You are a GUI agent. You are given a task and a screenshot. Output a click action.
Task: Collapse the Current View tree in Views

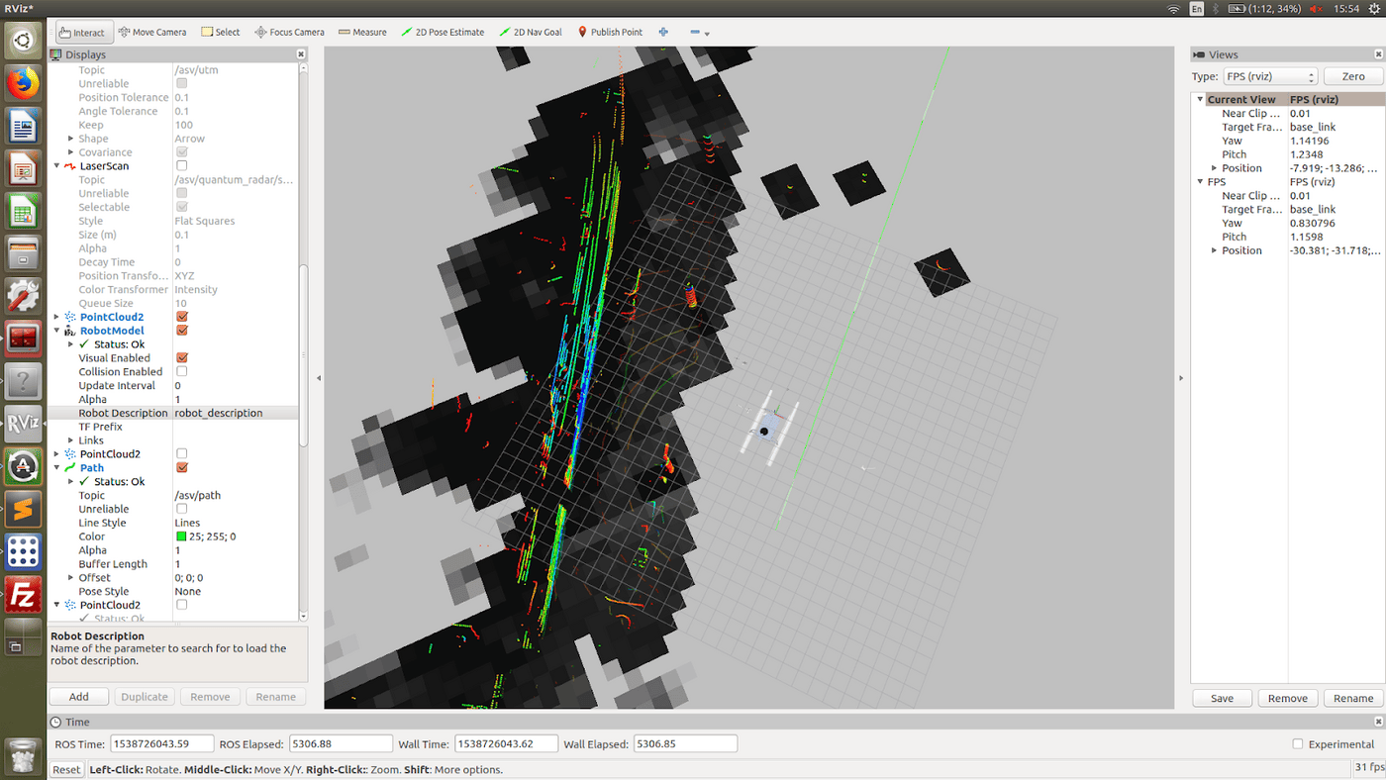(x=1201, y=99)
